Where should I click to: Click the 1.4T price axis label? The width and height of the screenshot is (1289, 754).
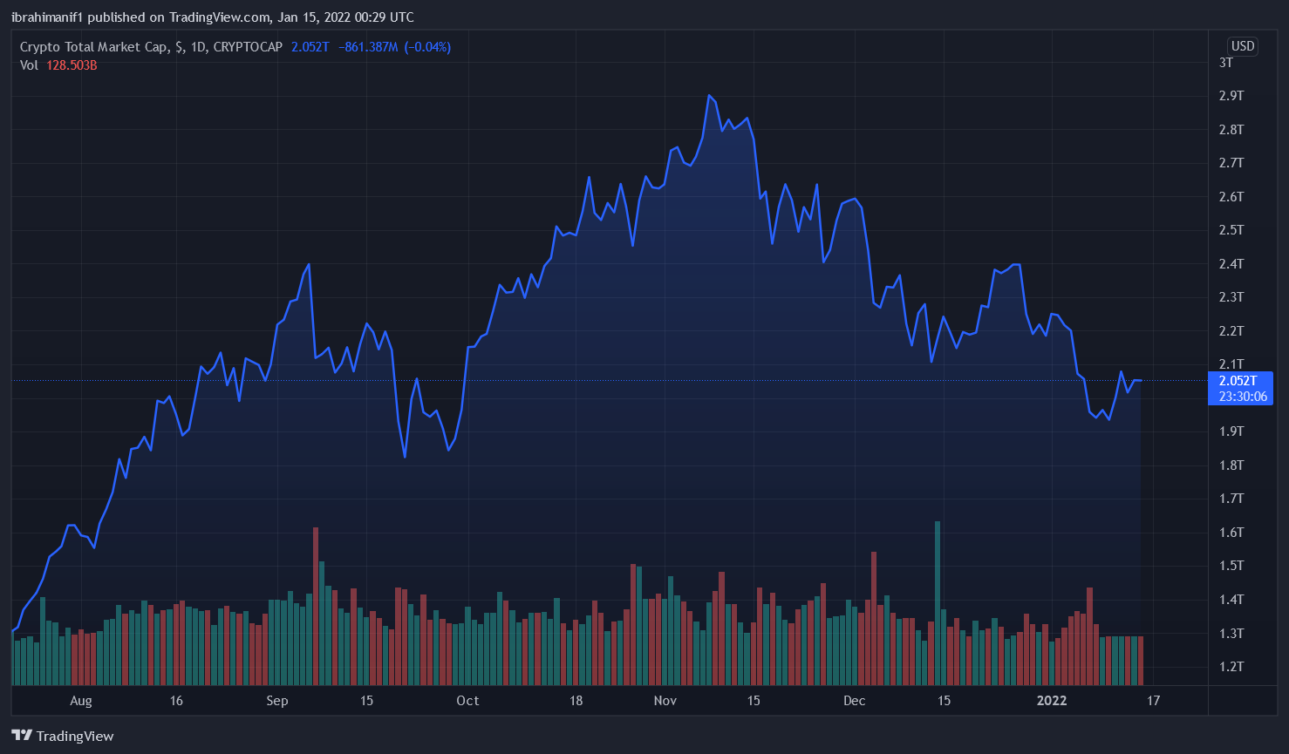[1231, 600]
